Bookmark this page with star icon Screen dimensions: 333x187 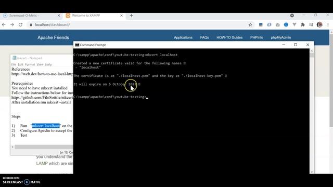(x=250, y=25)
